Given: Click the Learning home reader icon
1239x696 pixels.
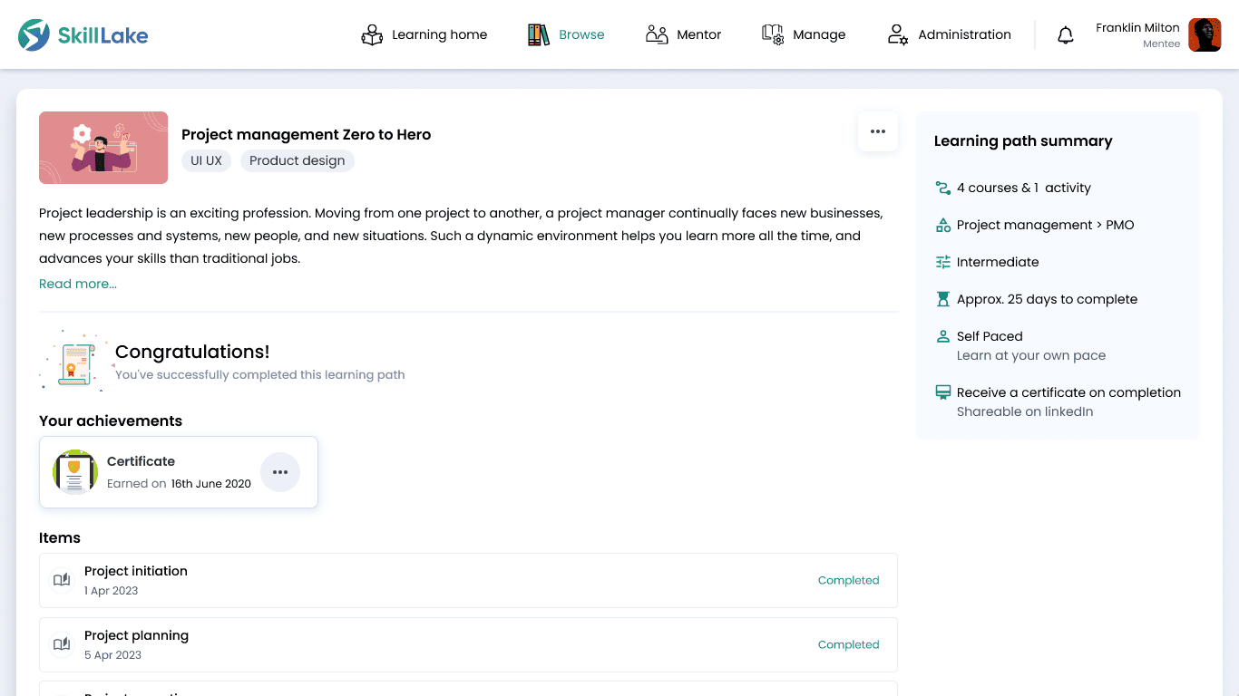Looking at the screenshot, I should [372, 34].
